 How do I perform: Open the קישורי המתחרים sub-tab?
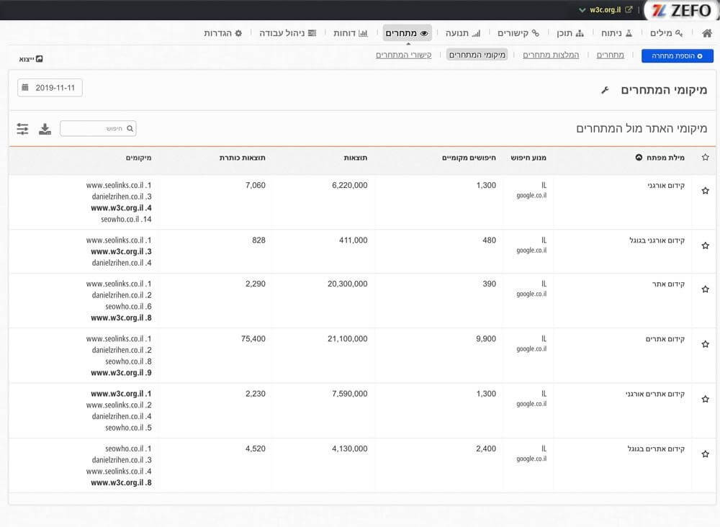404,55
